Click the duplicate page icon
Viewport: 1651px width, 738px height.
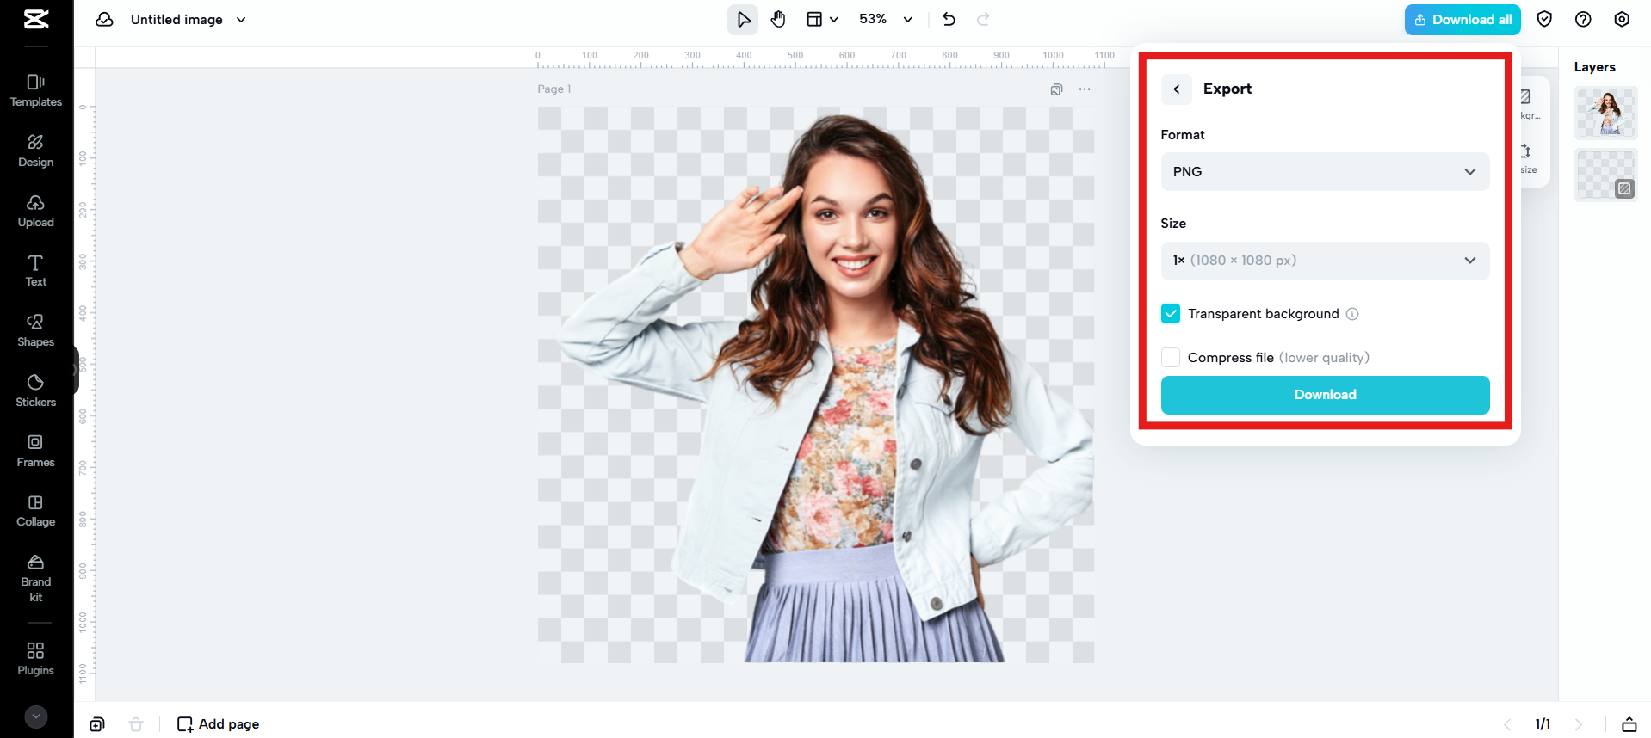(1056, 89)
